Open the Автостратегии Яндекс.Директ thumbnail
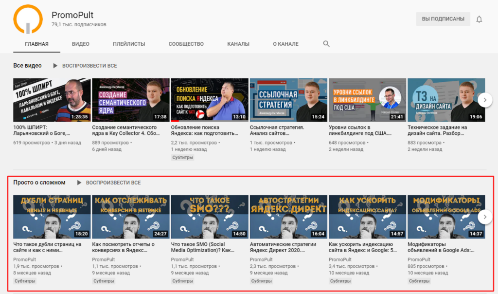The height and width of the screenshot is (294, 498). [288, 217]
